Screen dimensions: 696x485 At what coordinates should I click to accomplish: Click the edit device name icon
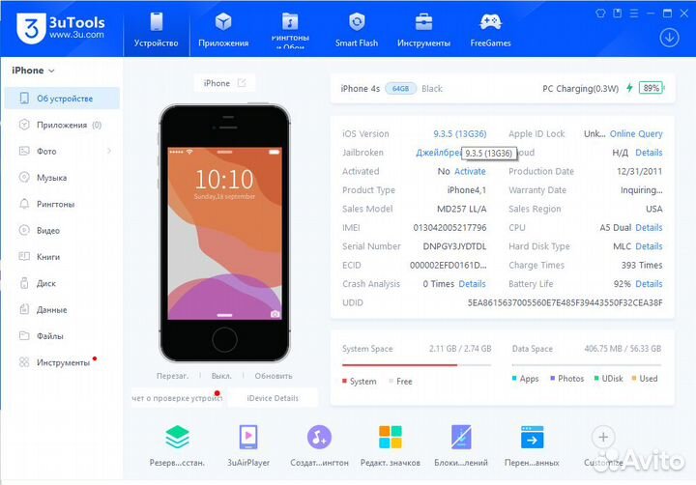242,83
